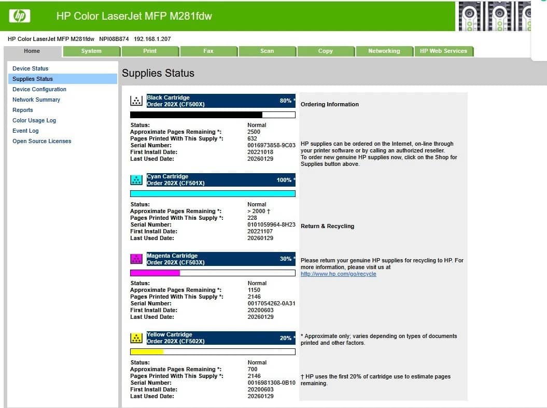The width and height of the screenshot is (547, 408).
Task: Click cyan serial number 0101059964-8H23
Action: pos(271,224)
